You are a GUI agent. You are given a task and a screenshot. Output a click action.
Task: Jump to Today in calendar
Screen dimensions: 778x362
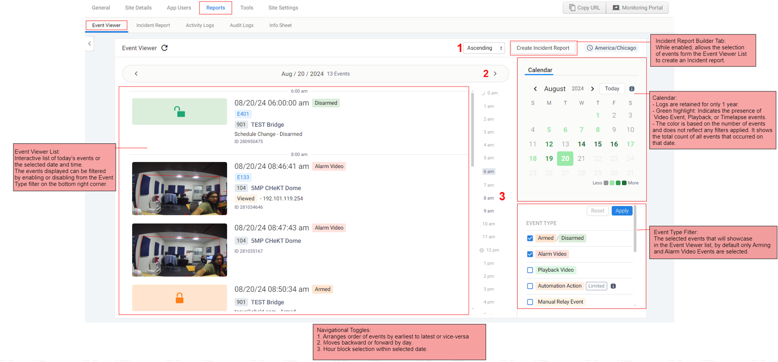[612, 89]
